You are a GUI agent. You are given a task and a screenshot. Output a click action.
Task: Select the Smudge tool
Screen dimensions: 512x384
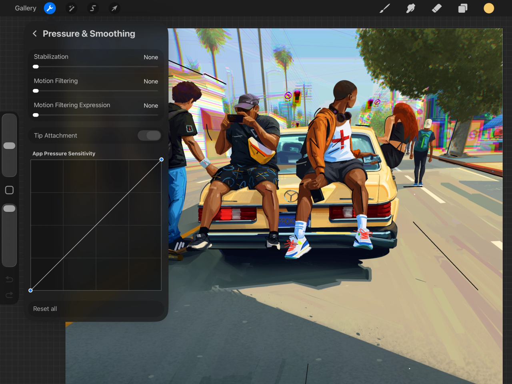pyautogui.click(x=410, y=8)
